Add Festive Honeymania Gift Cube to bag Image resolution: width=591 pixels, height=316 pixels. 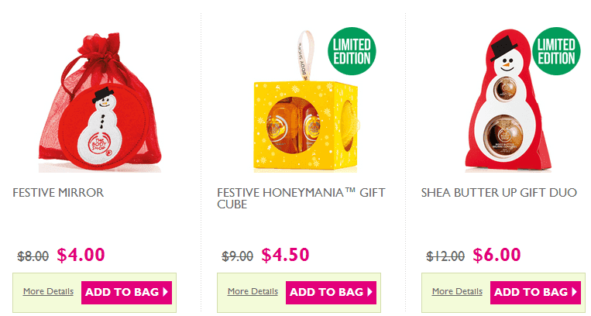click(x=331, y=292)
